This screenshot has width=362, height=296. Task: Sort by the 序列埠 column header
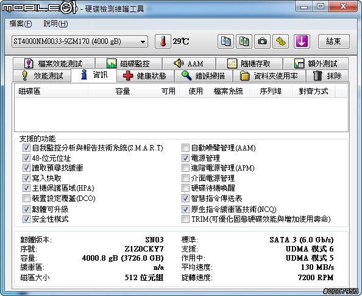tap(271, 91)
